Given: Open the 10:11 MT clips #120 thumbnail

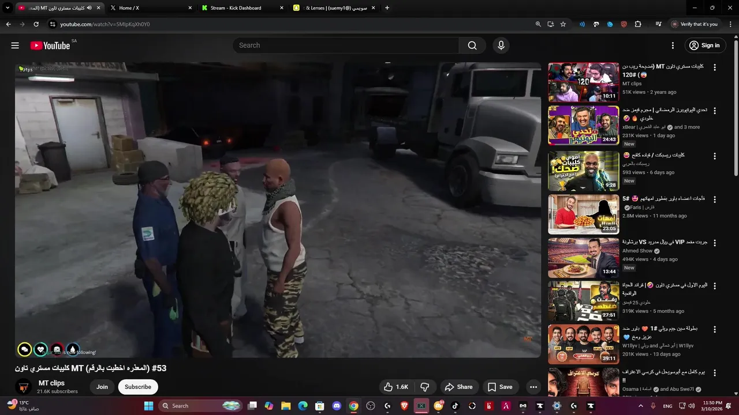Looking at the screenshot, I should coord(583,82).
